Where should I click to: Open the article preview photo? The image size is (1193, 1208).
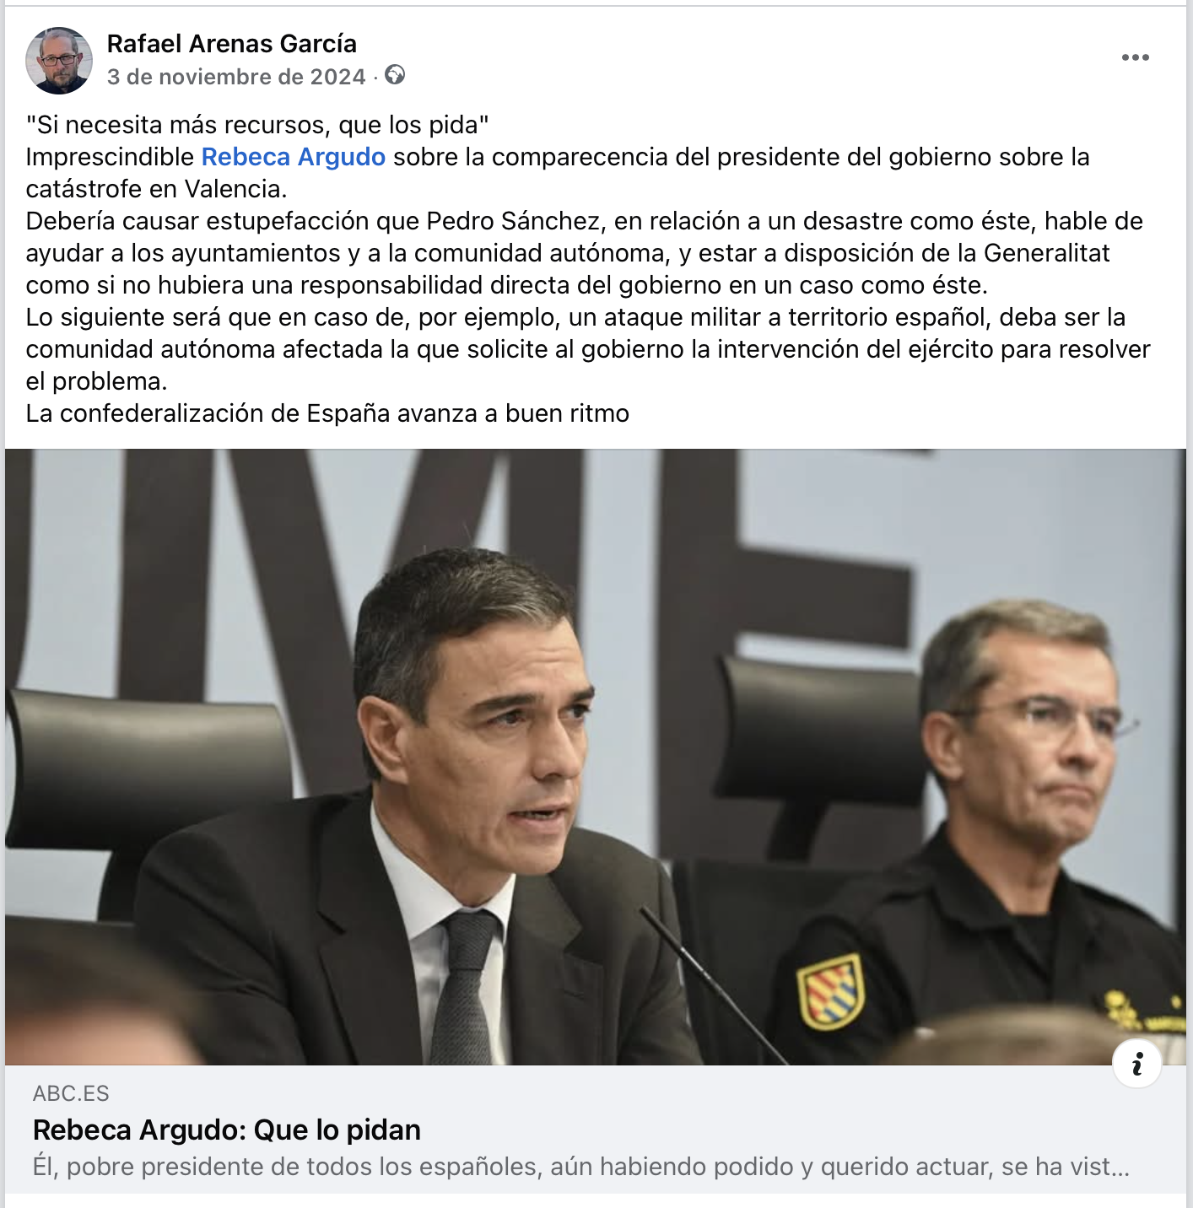(596, 757)
